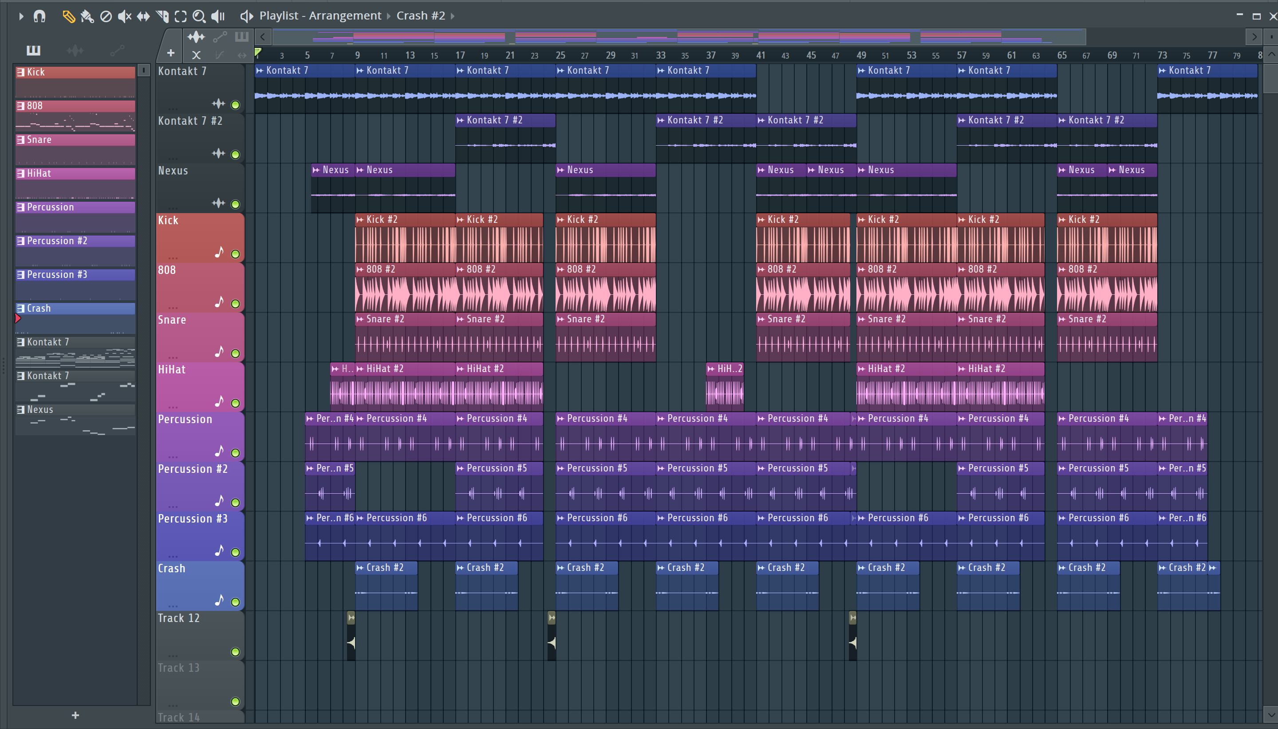Select the Slice tool
The width and height of the screenshot is (1278, 729).
[162, 16]
